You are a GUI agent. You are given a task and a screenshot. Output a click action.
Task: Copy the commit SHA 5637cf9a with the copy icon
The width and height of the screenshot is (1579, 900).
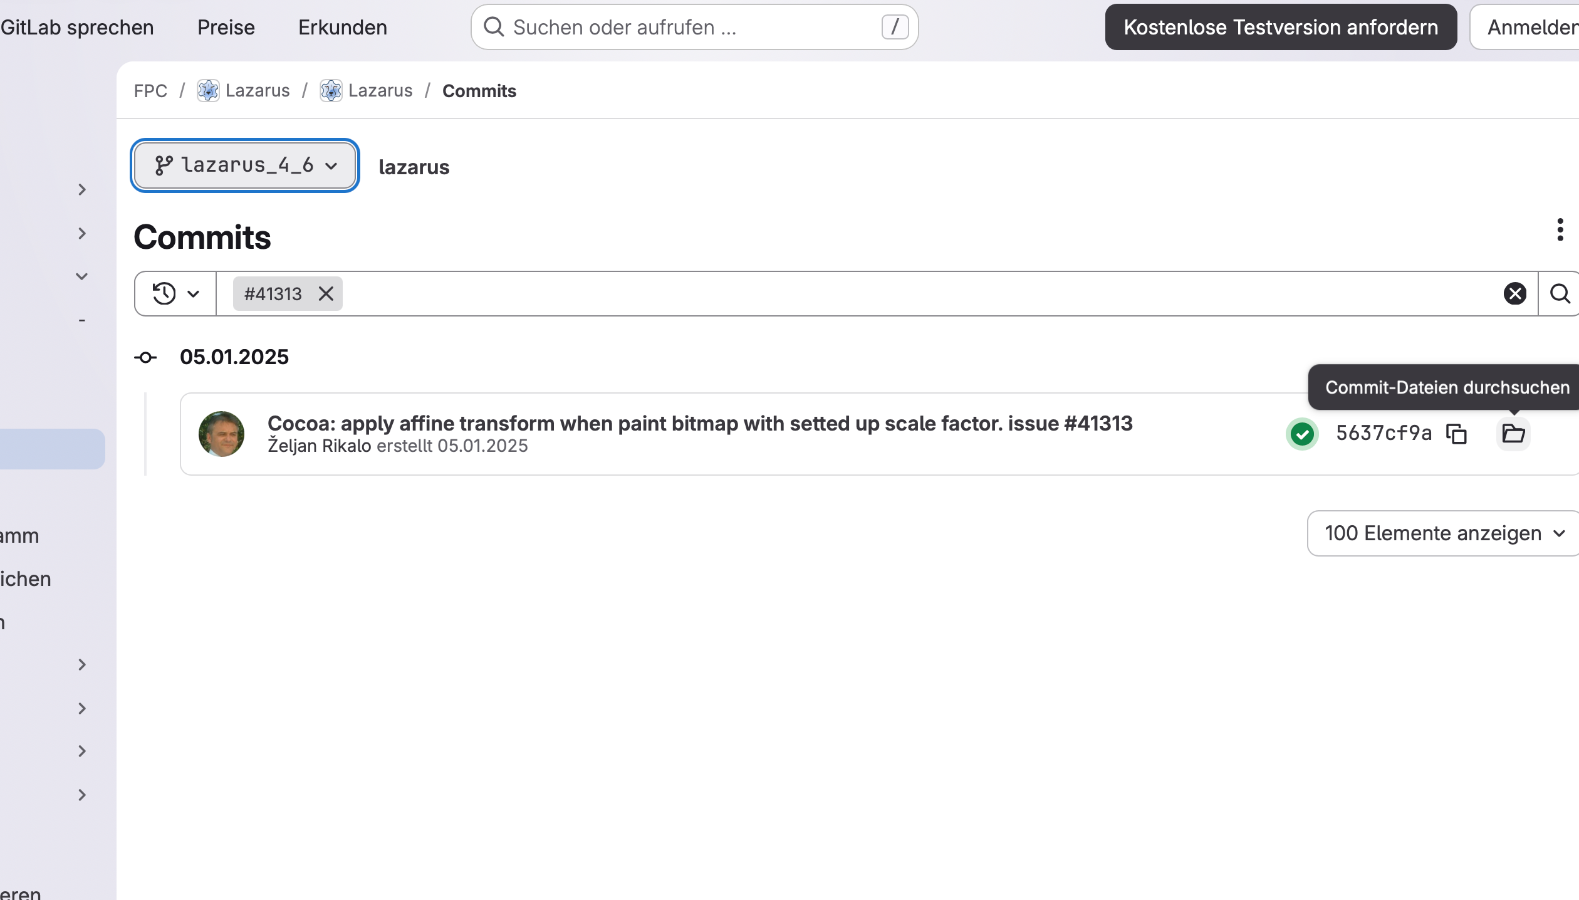coord(1456,433)
